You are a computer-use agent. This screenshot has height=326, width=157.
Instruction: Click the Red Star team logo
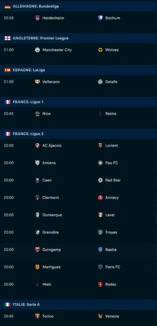(x=100, y=180)
